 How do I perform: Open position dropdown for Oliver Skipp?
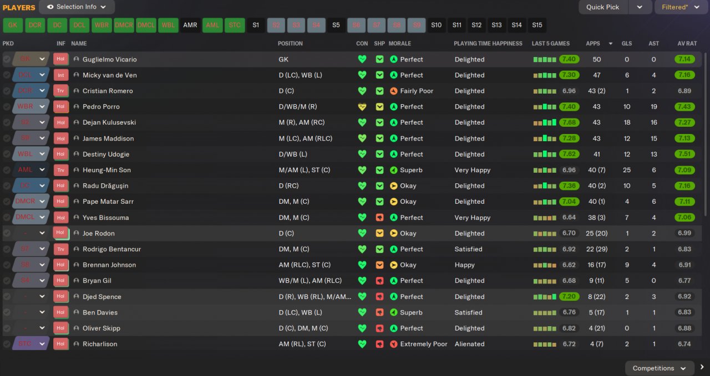click(42, 328)
